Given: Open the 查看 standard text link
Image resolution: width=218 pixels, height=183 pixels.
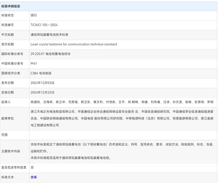Looking at the screenshot, I should pyautogui.click(x=34, y=177).
